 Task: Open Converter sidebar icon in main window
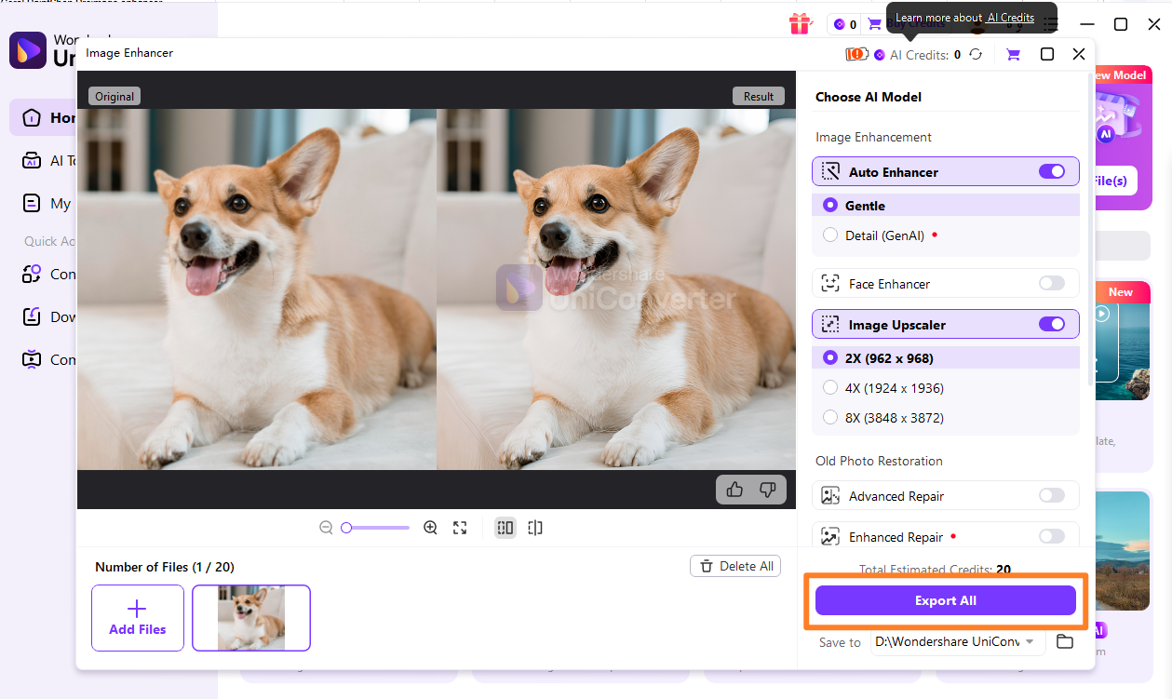pyautogui.click(x=33, y=275)
